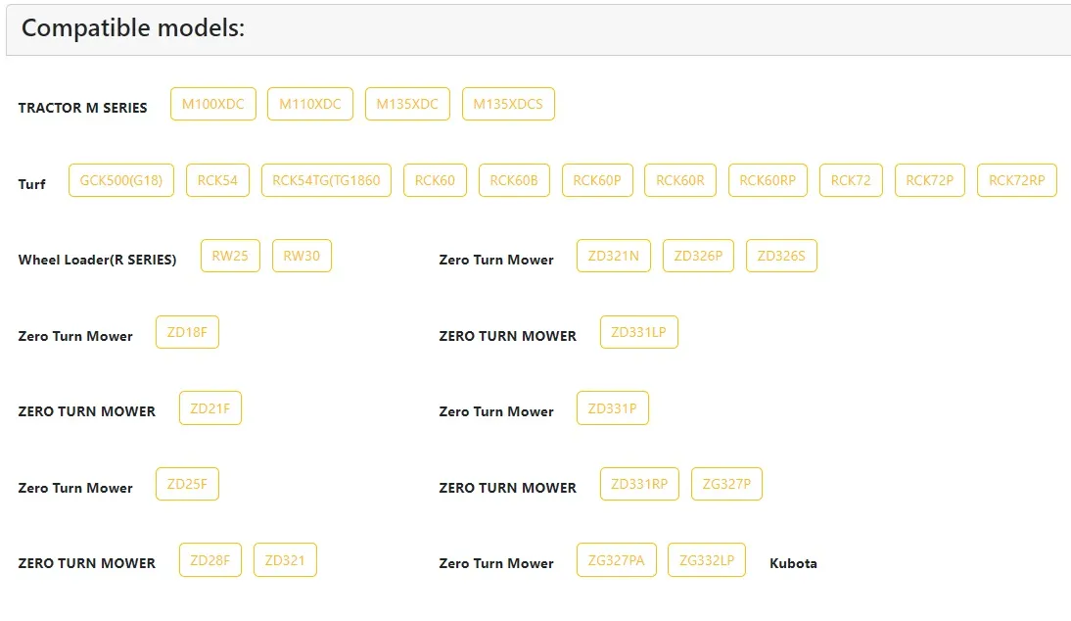Choose the GCK500(G18) turf model
Image resolution: width=1071 pixels, height=621 pixels.
tap(120, 180)
